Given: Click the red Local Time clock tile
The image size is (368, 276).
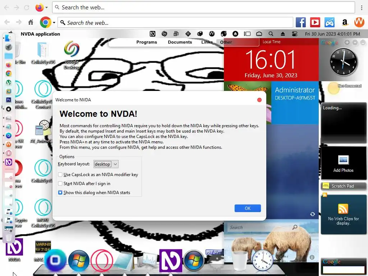Looking at the screenshot, I should (271, 60).
